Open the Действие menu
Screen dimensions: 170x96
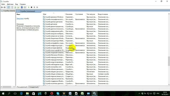(10, 4)
